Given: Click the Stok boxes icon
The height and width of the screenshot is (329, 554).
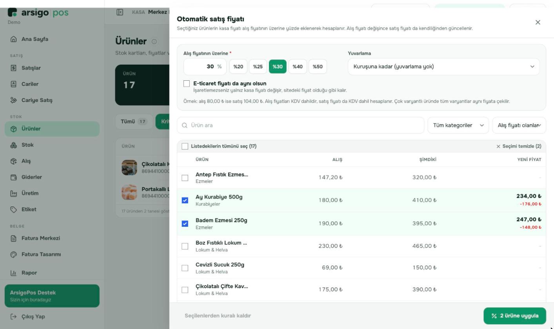Looking at the screenshot, I should 14,145.
